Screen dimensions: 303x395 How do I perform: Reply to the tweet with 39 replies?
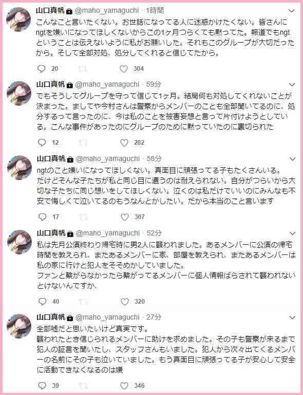coord(42,386)
